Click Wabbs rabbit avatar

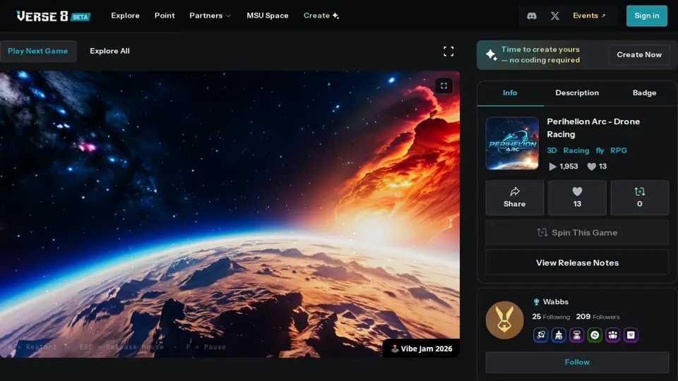(x=504, y=320)
